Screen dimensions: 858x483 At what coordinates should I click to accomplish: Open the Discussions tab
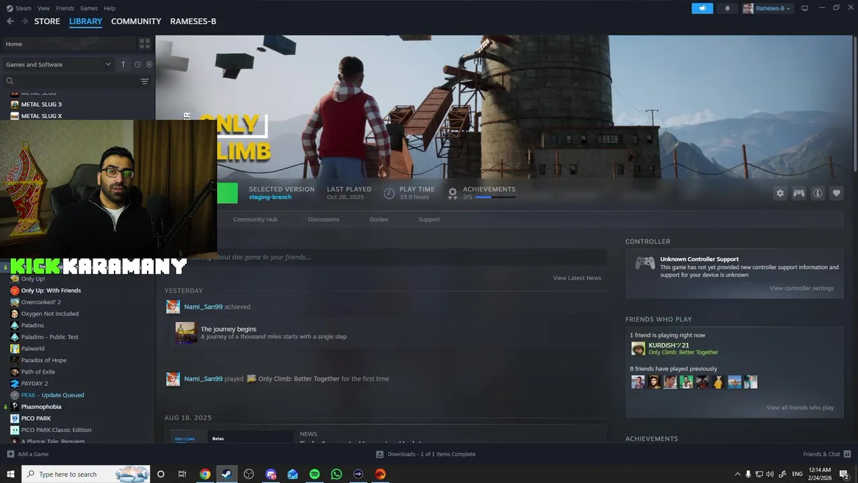[x=324, y=219]
